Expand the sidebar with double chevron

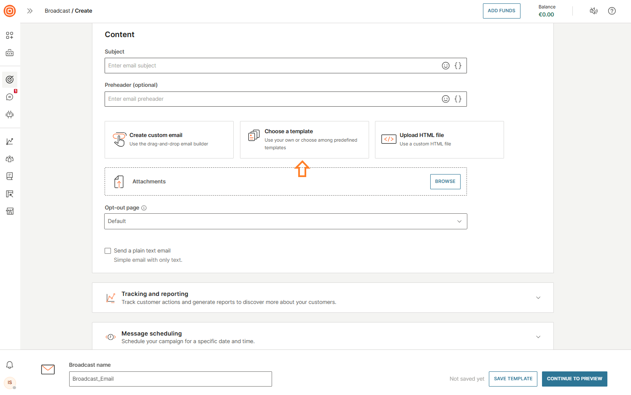(x=30, y=11)
